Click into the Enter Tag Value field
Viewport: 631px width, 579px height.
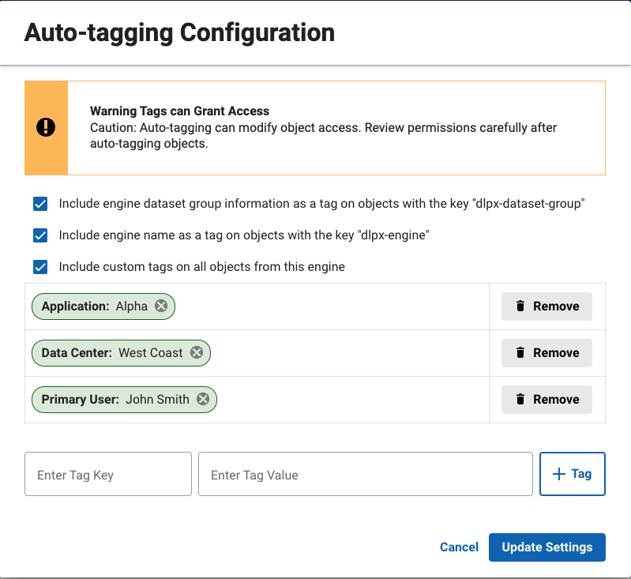[365, 475]
